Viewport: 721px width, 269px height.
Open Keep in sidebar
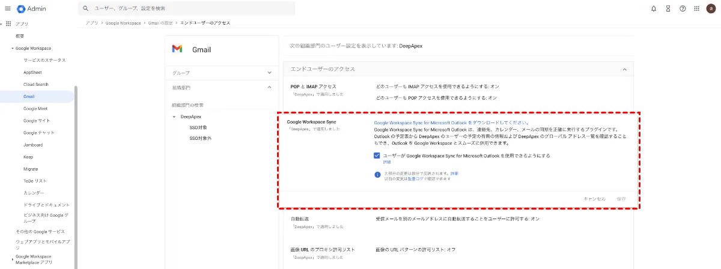28,157
